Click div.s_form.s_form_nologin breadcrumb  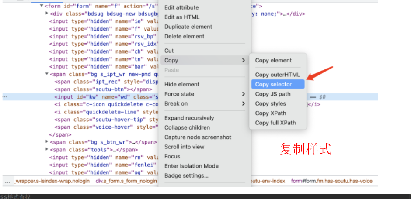point(126,181)
